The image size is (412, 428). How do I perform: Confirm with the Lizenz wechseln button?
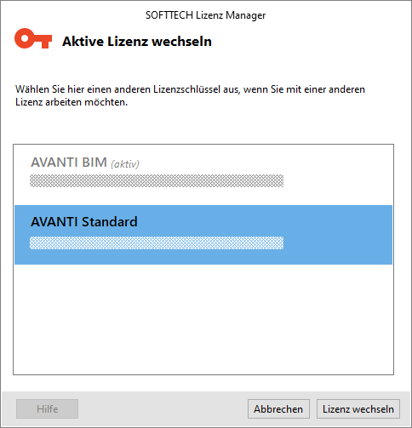coord(358,409)
